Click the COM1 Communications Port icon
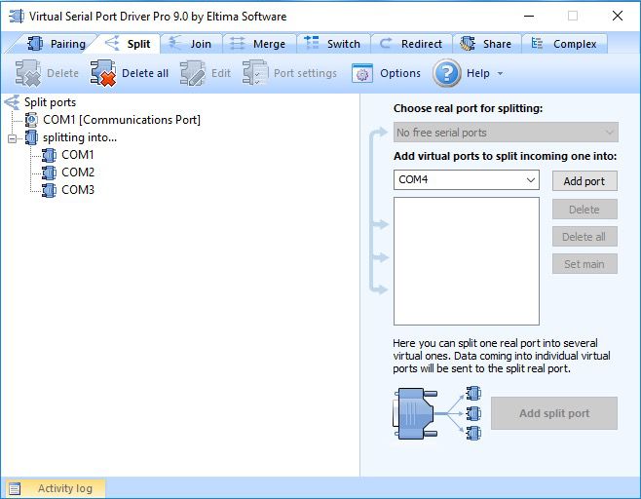The height and width of the screenshot is (499, 641). [31, 120]
